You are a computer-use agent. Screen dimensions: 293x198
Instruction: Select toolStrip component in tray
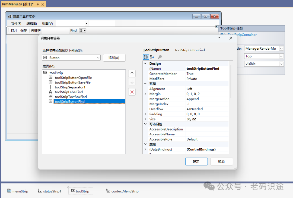pyautogui.click(x=80, y=191)
